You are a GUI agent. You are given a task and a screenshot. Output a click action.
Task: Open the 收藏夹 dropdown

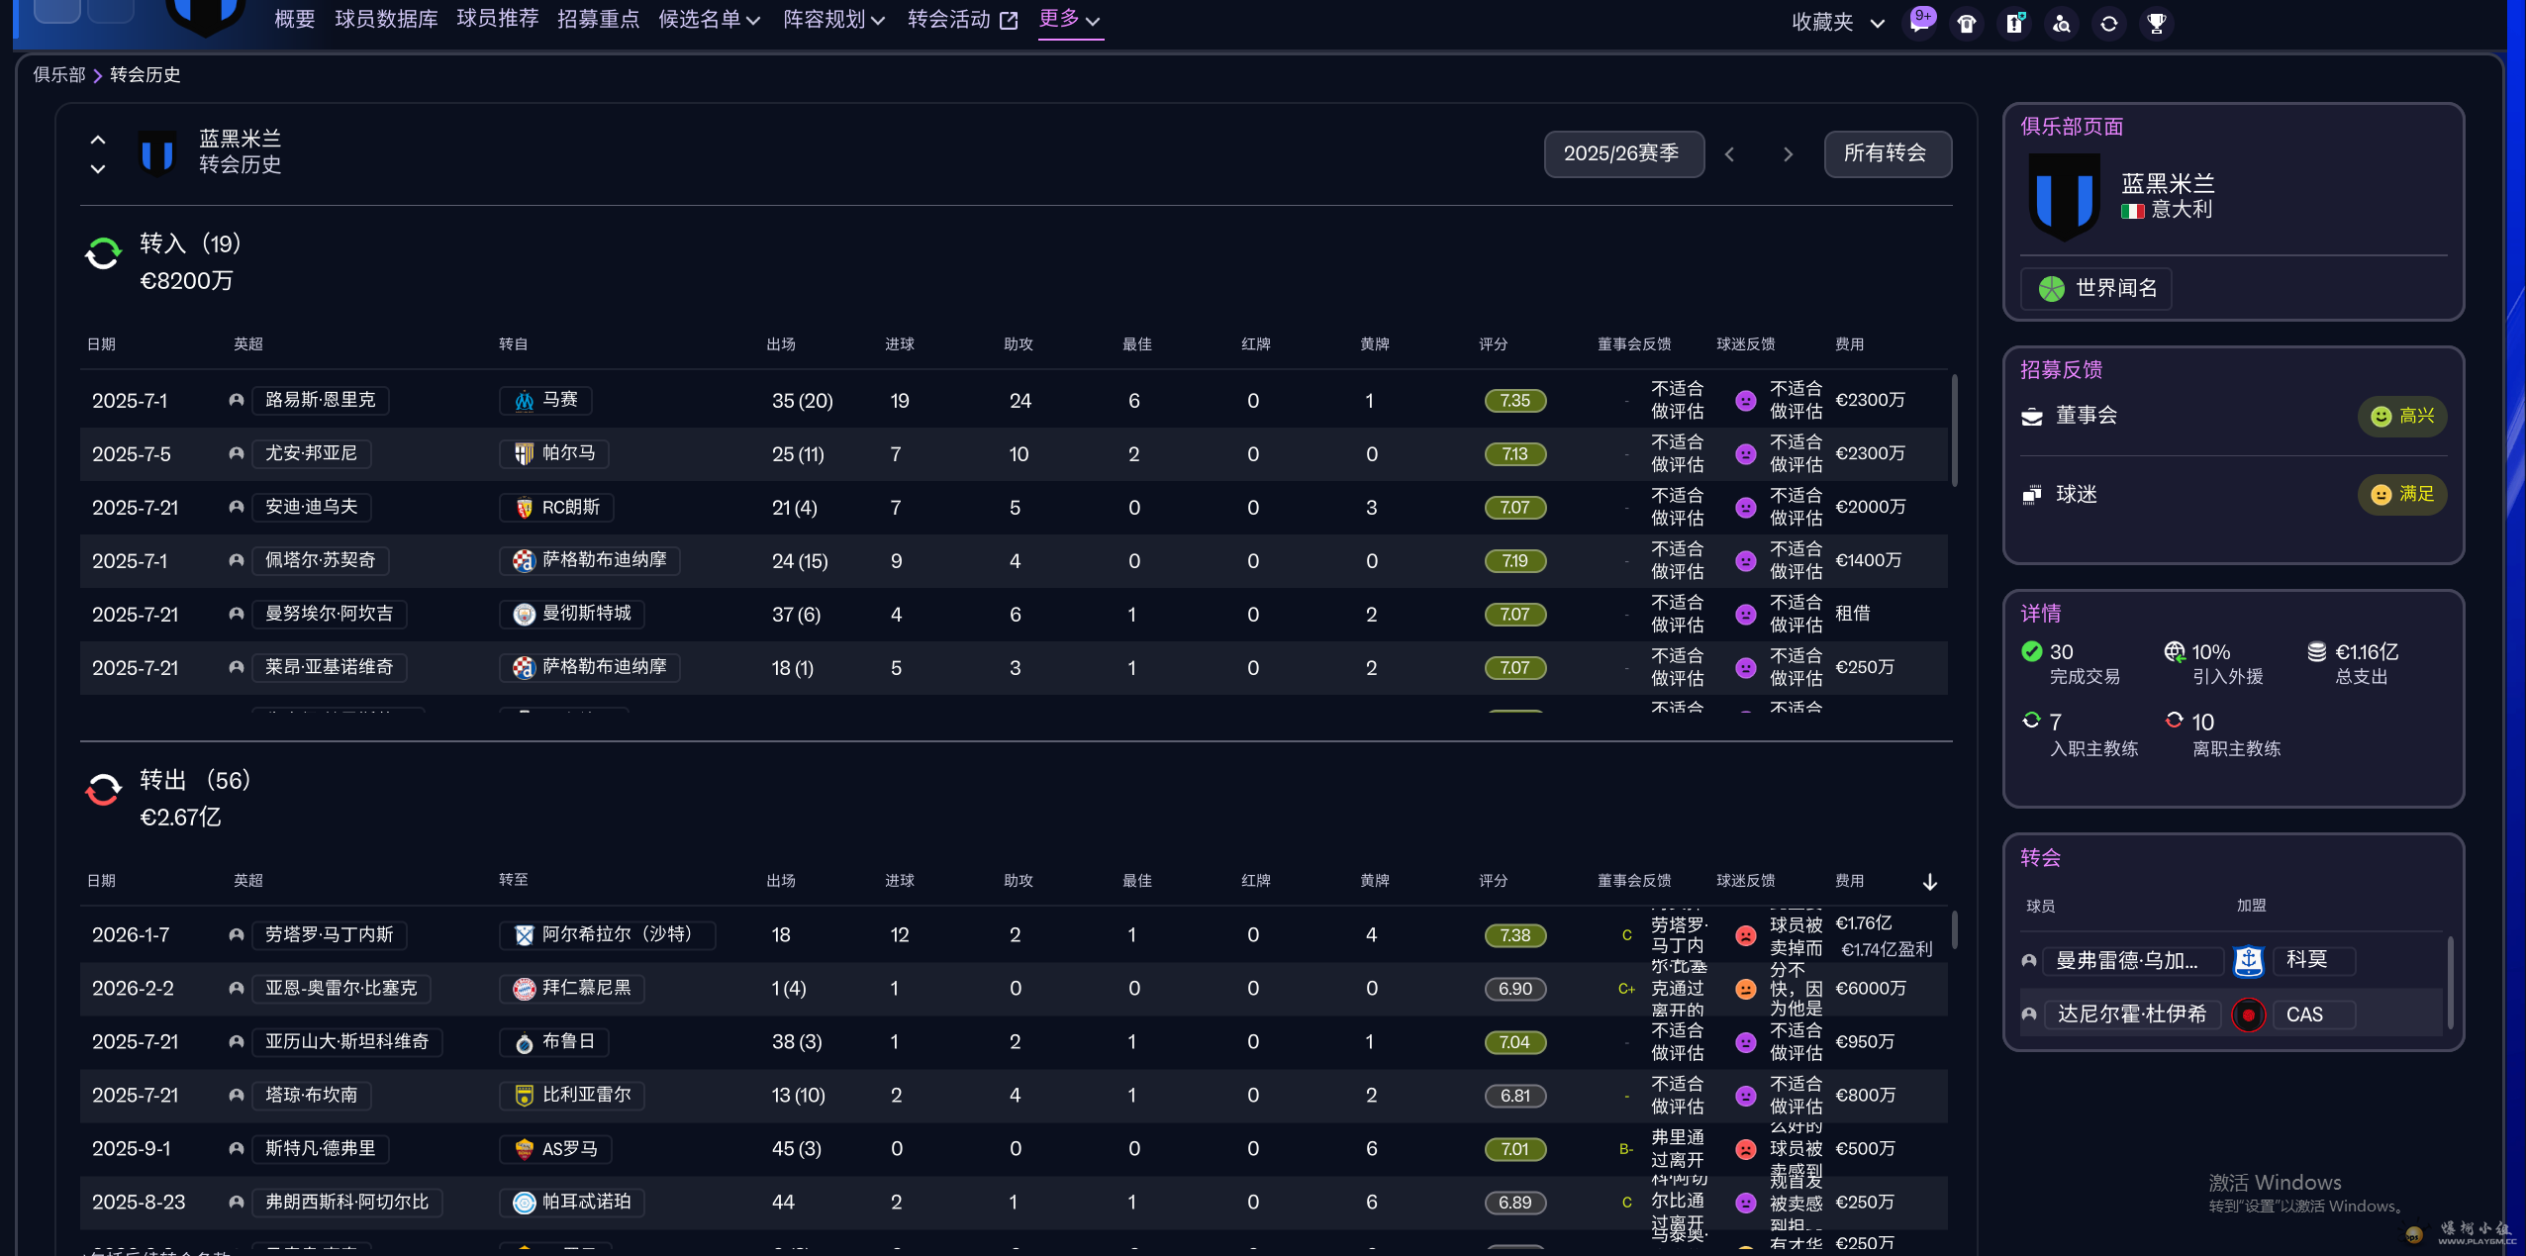click(x=1838, y=23)
